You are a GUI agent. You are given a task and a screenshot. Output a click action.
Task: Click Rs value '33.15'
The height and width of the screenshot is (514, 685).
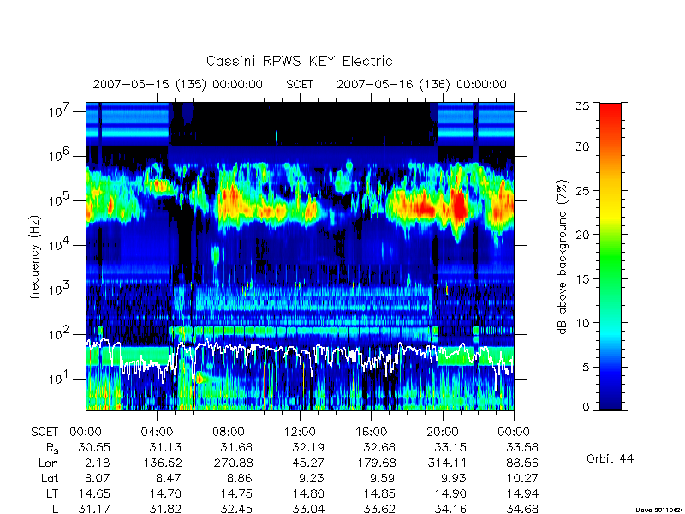point(450,447)
